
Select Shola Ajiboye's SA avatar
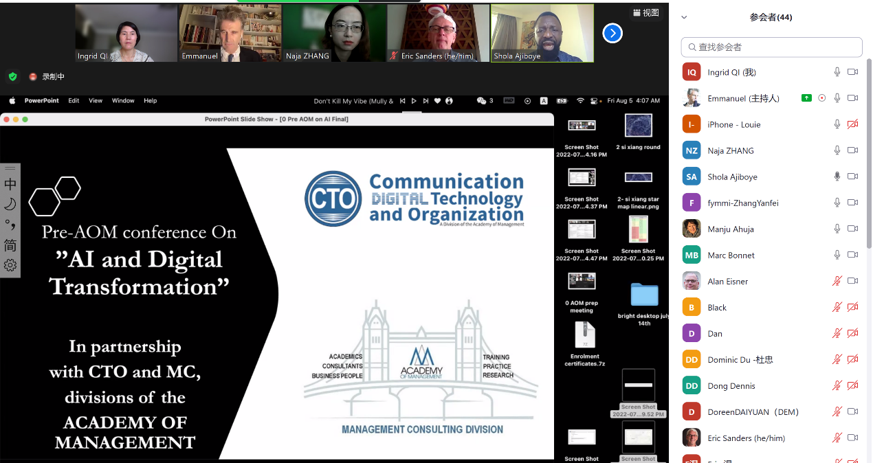(692, 177)
